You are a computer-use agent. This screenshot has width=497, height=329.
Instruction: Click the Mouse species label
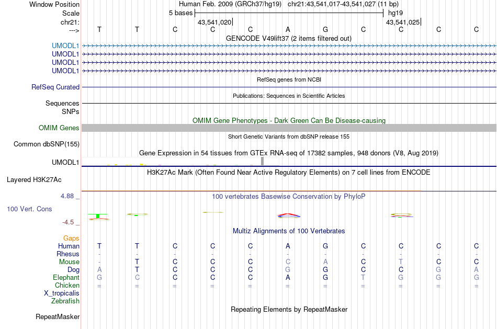click(x=69, y=262)
